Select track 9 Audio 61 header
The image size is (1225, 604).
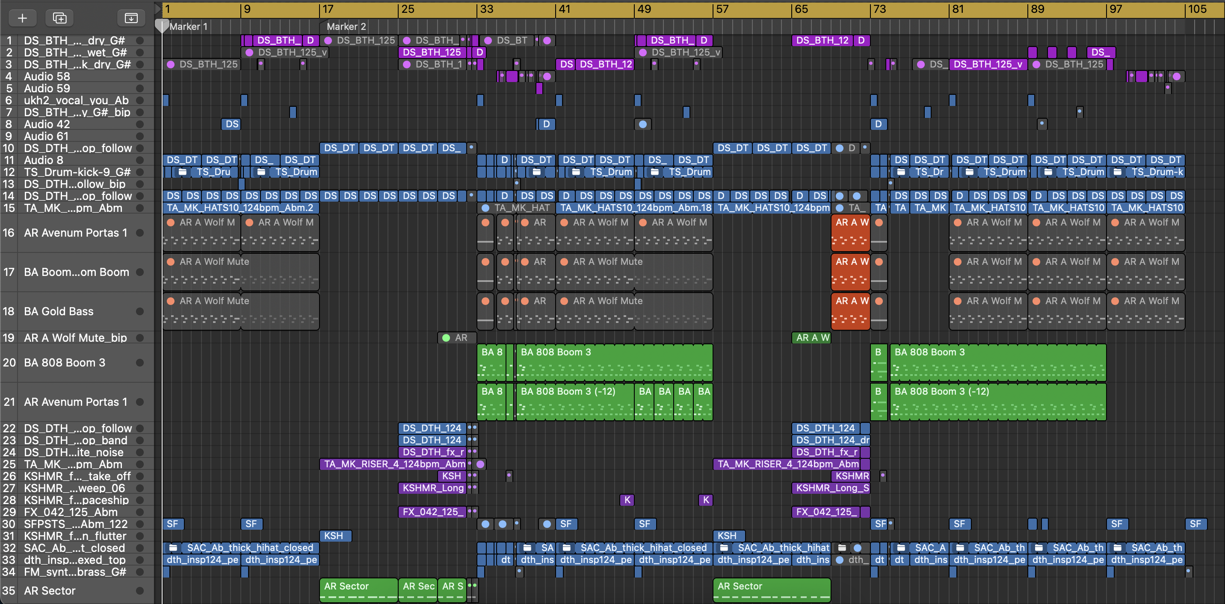click(x=77, y=136)
